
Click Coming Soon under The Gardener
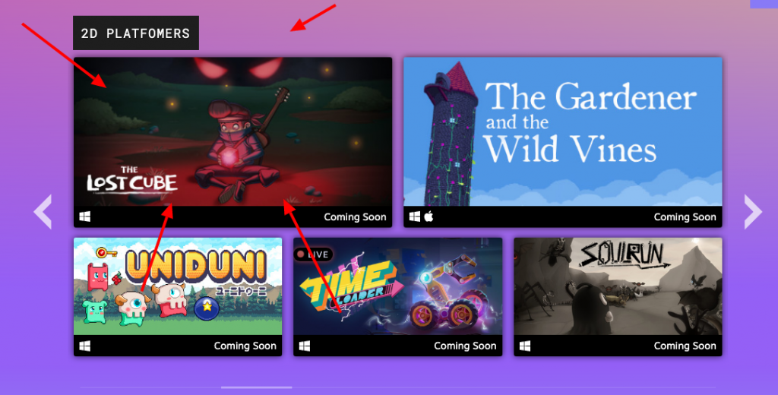685,216
